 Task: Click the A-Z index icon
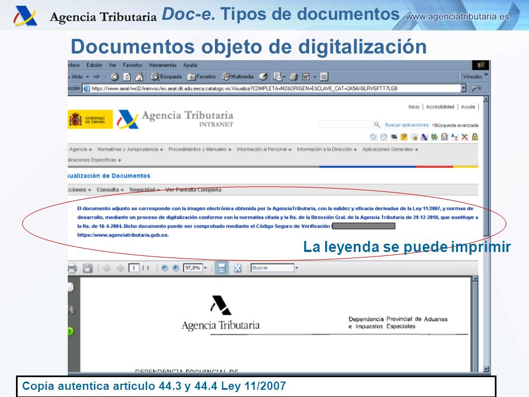click(x=455, y=137)
